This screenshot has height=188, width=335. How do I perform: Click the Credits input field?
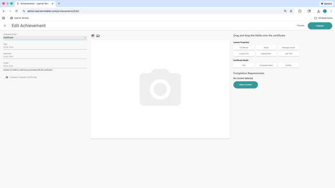(45, 66)
